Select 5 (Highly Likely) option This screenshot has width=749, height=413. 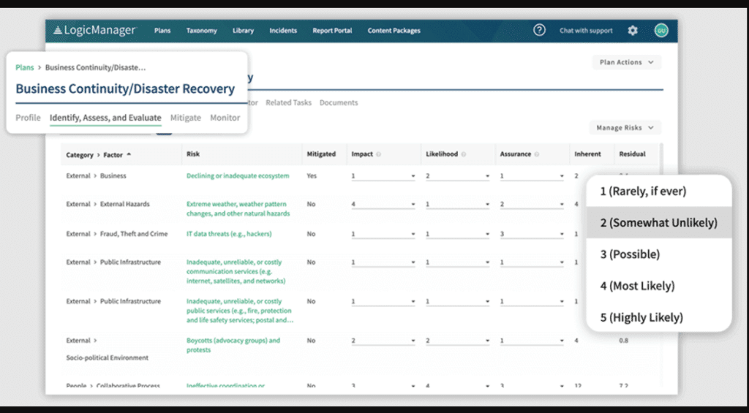point(659,317)
